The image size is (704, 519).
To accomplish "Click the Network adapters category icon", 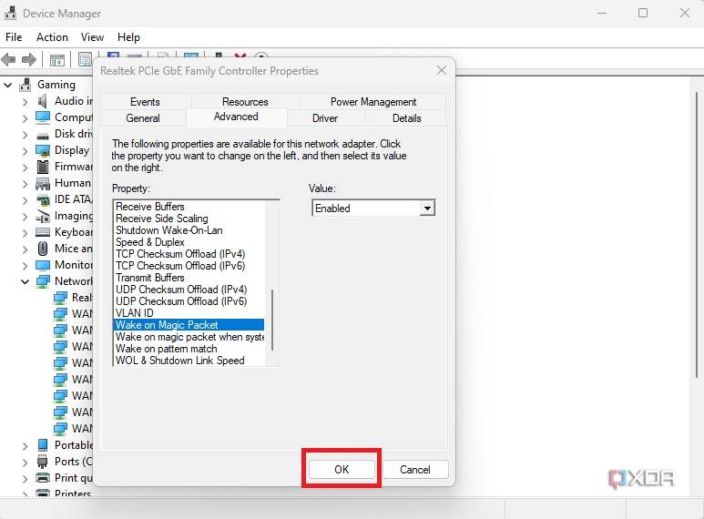I will click(x=43, y=281).
